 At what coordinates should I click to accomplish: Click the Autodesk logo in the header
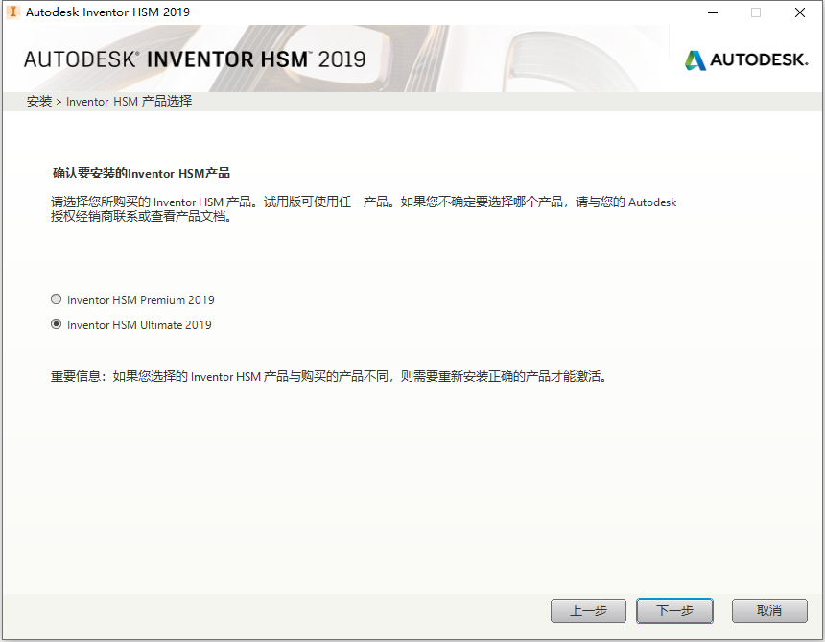[x=746, y=60]
